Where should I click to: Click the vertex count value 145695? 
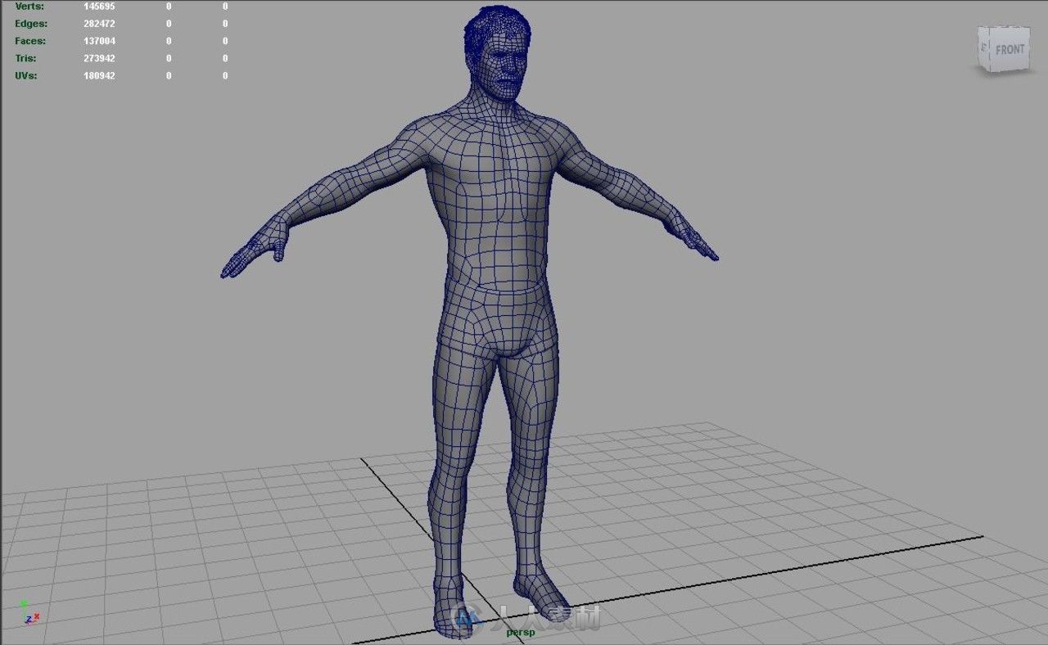pyautogui.click(x=99, y=6)
